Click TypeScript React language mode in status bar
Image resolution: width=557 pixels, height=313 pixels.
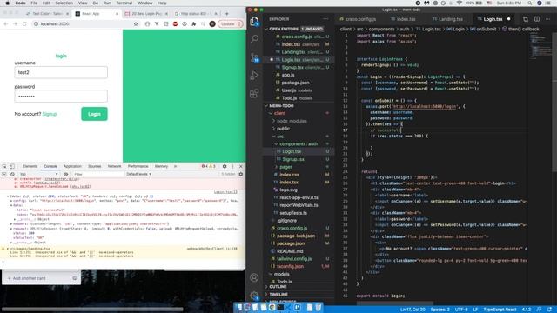pos(500,310)
